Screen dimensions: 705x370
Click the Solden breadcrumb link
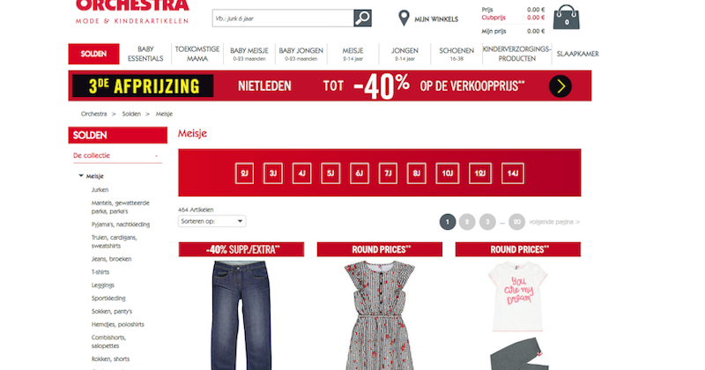pos(131,114)
